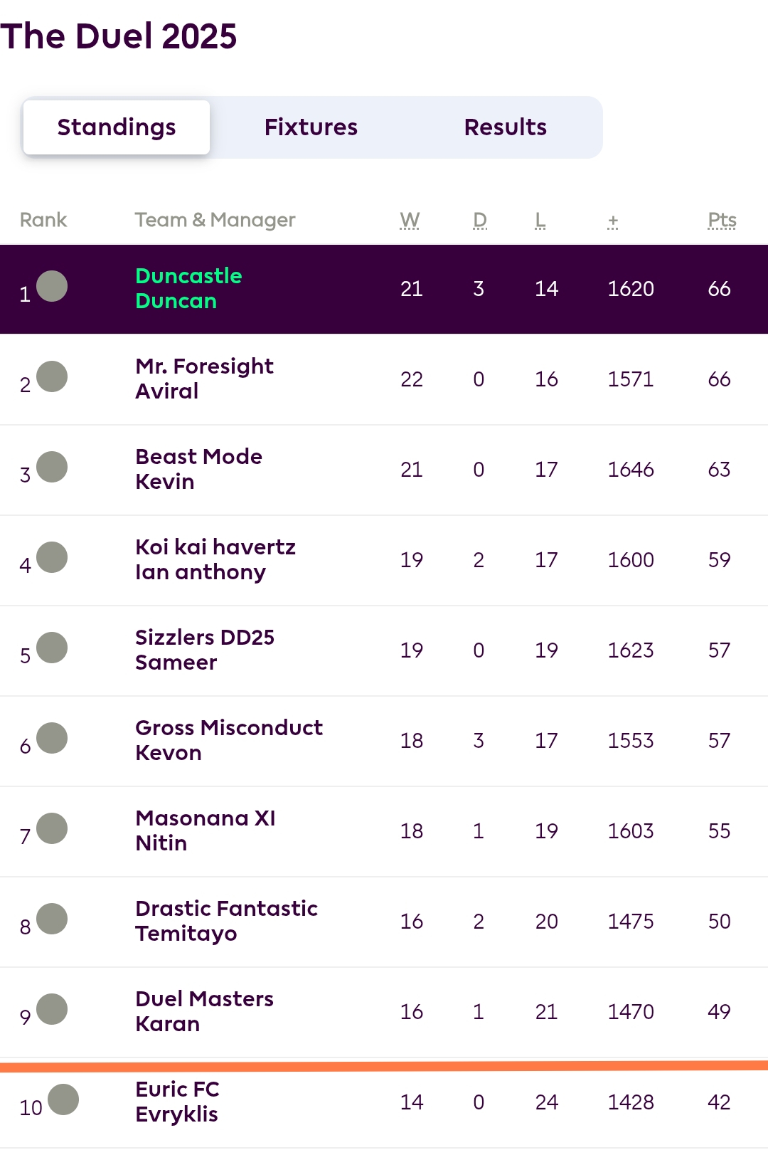The image size is (768, 1150).
Task: Click the D column header abbreviation
Action: coord(480,220)
